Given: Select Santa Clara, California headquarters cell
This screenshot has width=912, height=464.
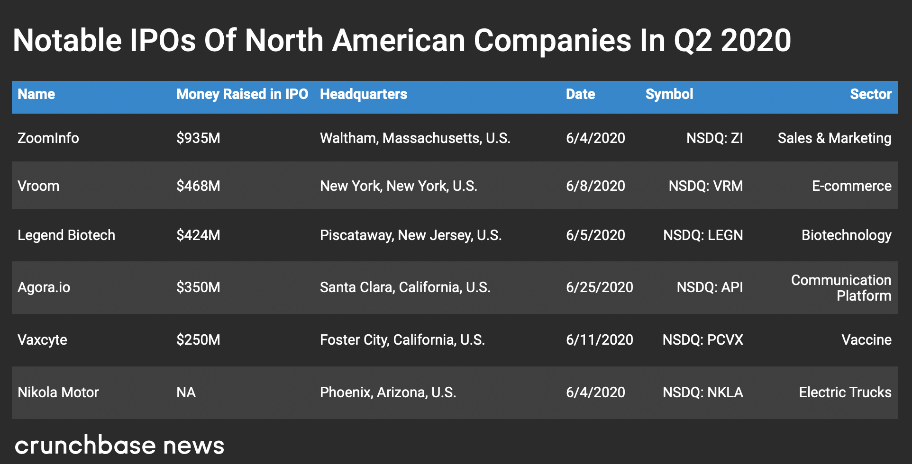Looking at the screenshot, I should point(405,287).
